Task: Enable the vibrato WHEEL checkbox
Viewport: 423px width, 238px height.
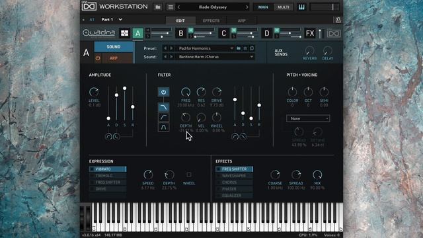Action: point(189,175)
